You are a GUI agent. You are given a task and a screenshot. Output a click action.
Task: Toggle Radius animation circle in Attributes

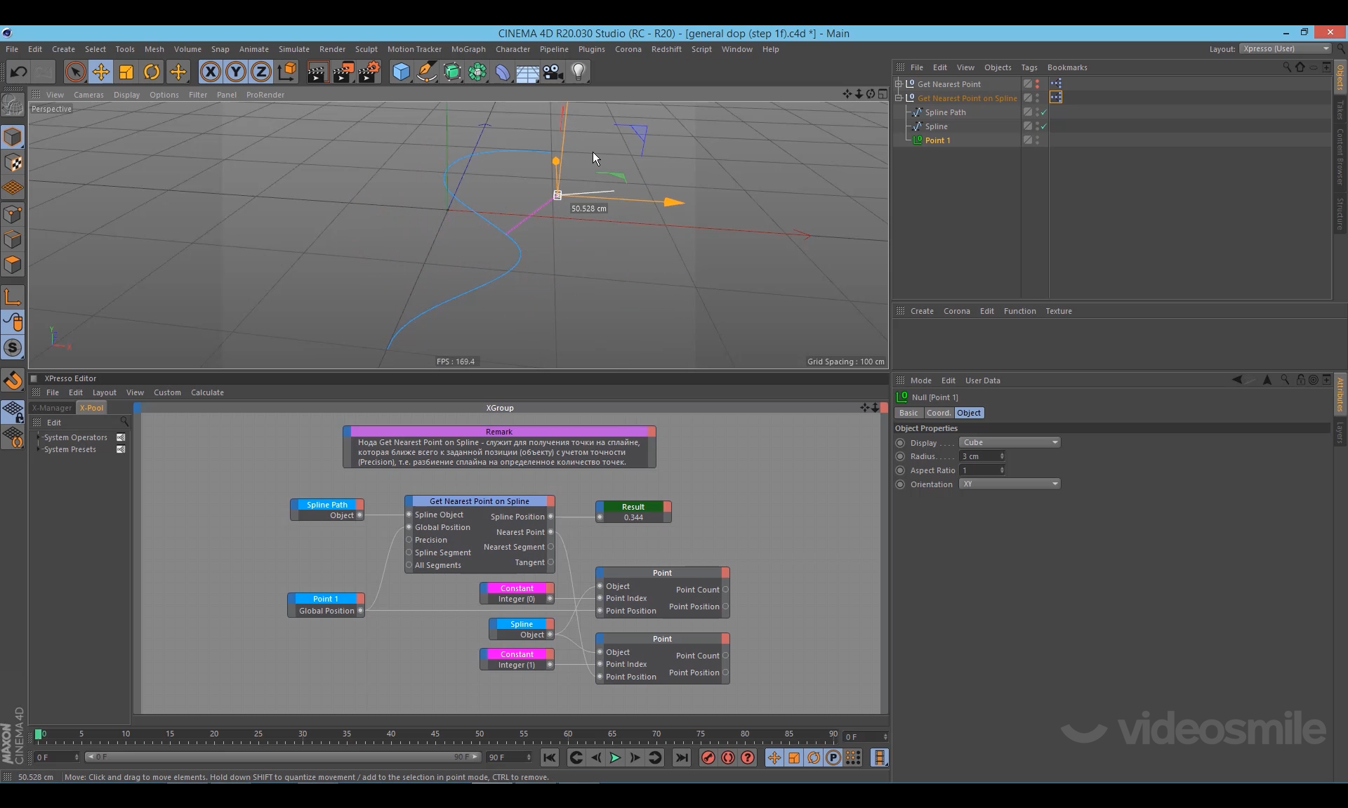pyautogui.click(x=900, y=456)
